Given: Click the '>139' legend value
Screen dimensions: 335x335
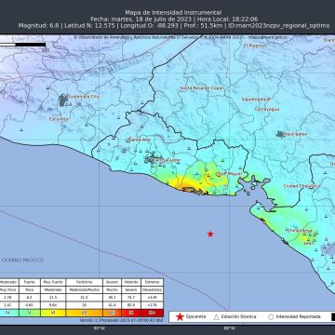Looking at the screenshot, I should tap(152, 297).
